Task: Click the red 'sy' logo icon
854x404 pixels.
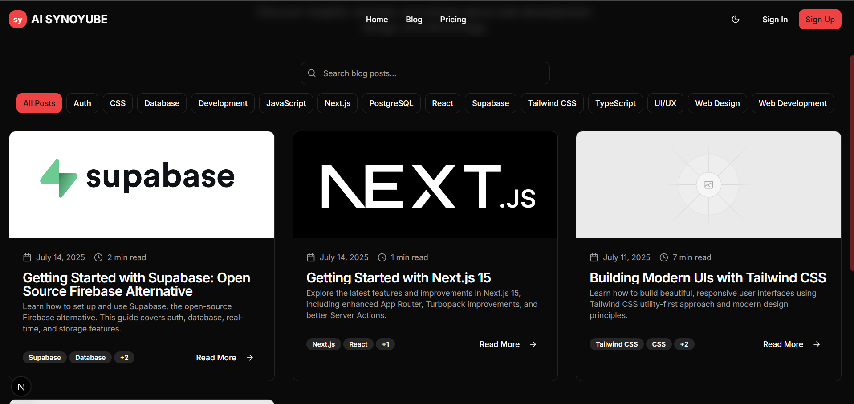Action: (18, 19)
